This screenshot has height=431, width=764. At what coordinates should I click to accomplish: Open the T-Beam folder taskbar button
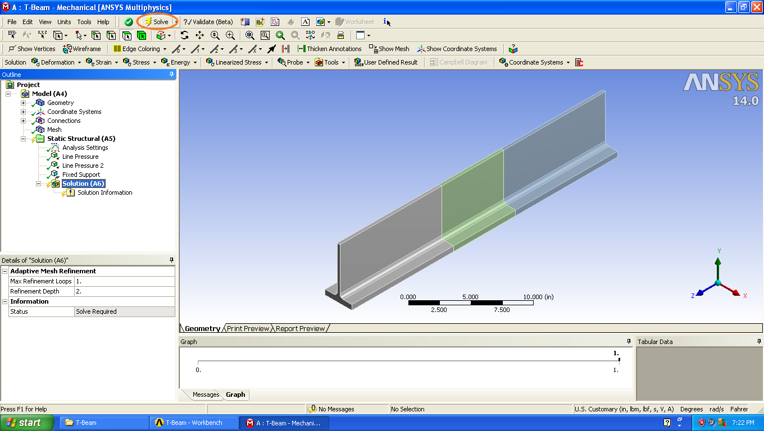pyautogui.click(x=104, y=423)
